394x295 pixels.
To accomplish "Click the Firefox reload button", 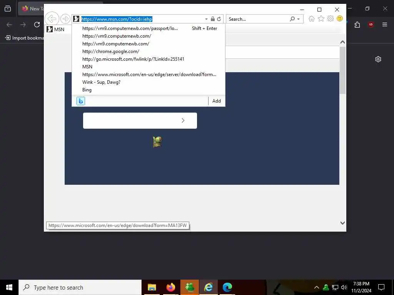I will pos(37,25).
